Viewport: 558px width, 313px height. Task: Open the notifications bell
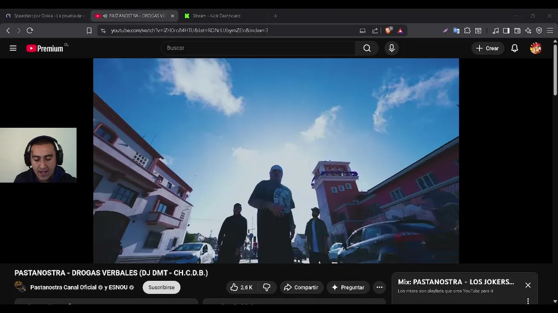(514, 48)
